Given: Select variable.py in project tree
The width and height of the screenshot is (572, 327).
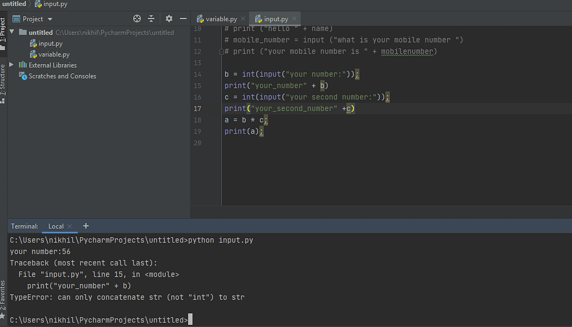Looking at the screenshot, I should point(50,54).
